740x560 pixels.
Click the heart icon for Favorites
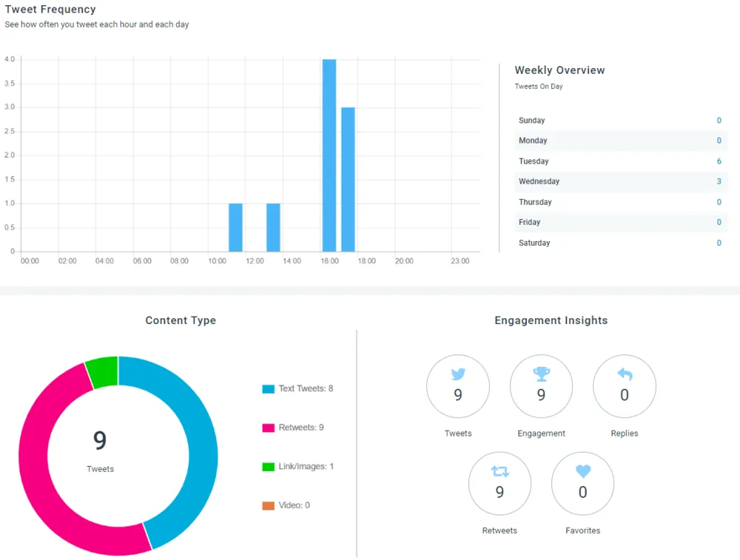[x=583, y=470]
